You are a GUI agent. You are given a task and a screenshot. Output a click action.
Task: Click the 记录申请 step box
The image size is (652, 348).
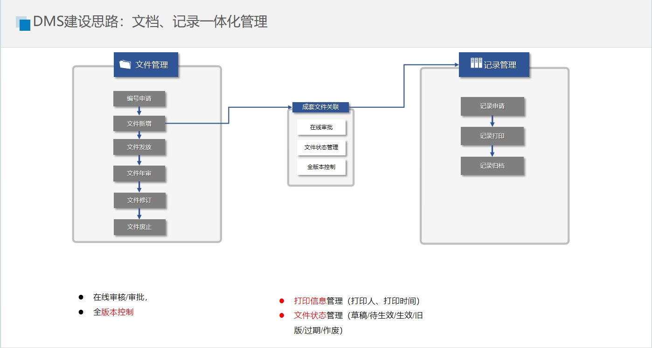pos(492,106)
